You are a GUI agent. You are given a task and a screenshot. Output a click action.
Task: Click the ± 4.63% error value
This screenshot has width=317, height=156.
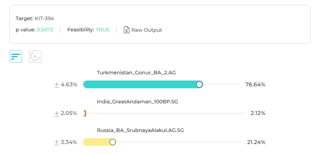66,84
